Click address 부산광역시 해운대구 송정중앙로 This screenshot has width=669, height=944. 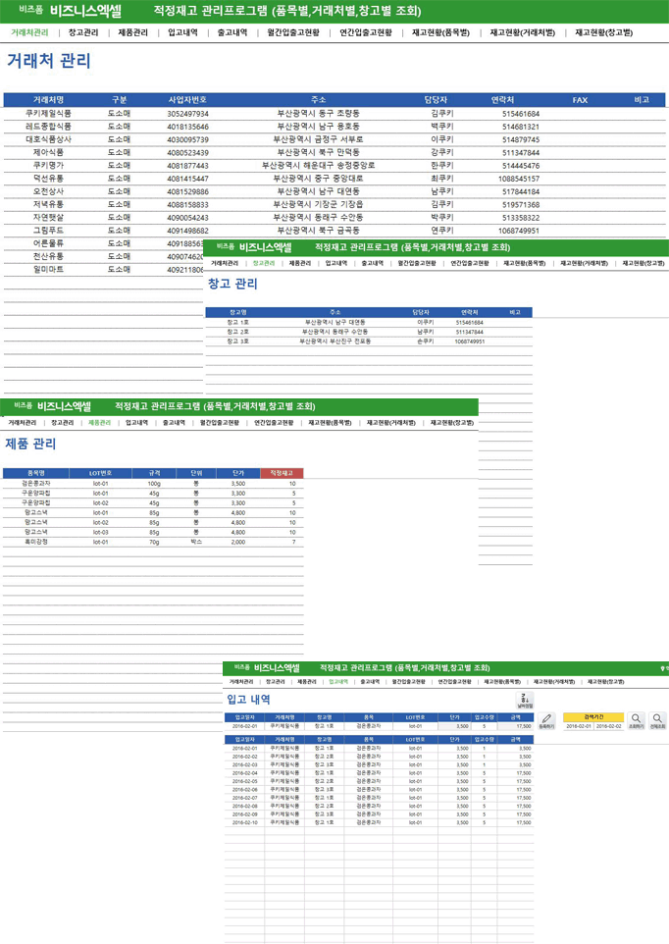pyautogui.click(x=318, y=165)
